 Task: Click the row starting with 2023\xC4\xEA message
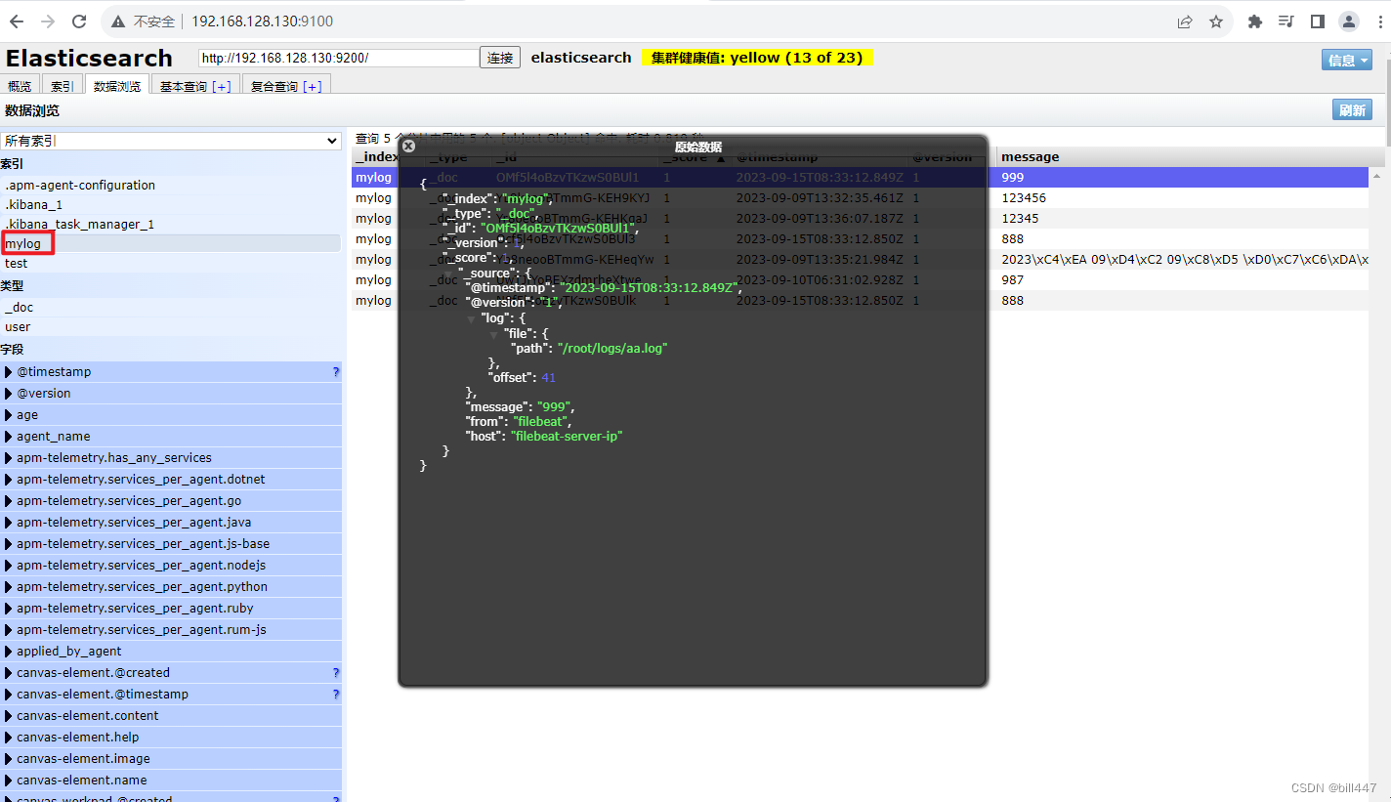(860, 259)
